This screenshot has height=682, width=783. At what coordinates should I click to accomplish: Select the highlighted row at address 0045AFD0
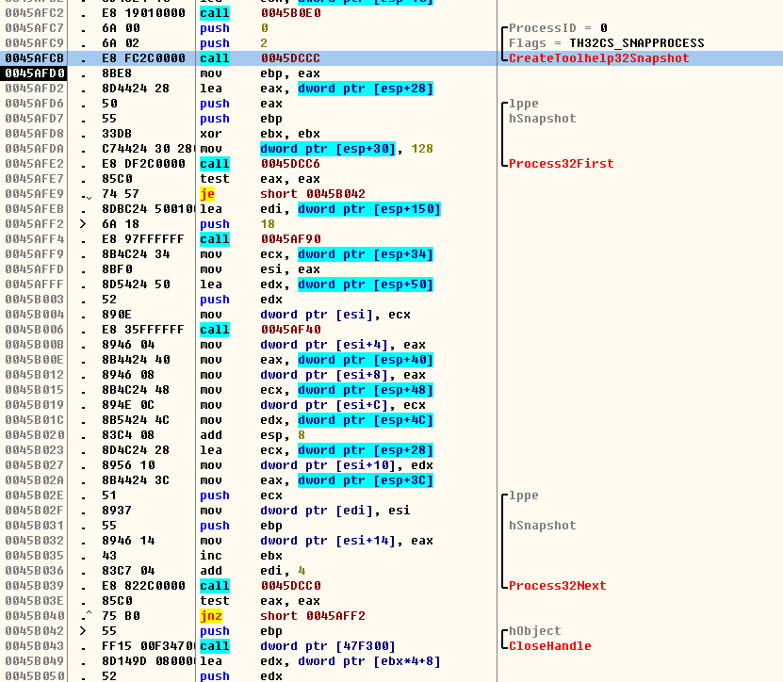point(283,73)
